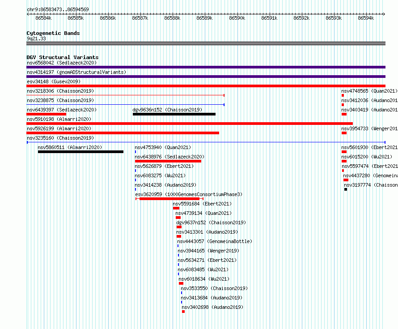The height and width of the screenshot is (329, 398).
Task: Click the nsv6438976 (Sedlazeck2020) label
Action: click(x=169, y=157)
